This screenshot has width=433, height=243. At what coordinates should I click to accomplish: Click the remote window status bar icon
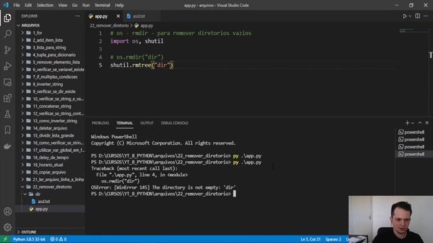[5, 239]
